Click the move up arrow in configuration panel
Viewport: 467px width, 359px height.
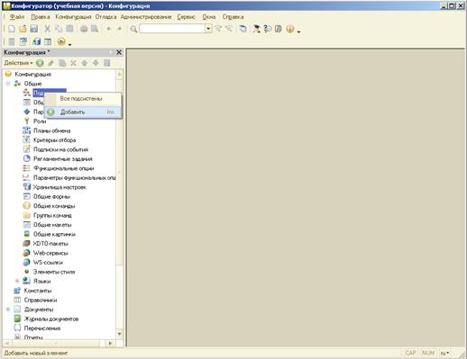coord(85,63)
